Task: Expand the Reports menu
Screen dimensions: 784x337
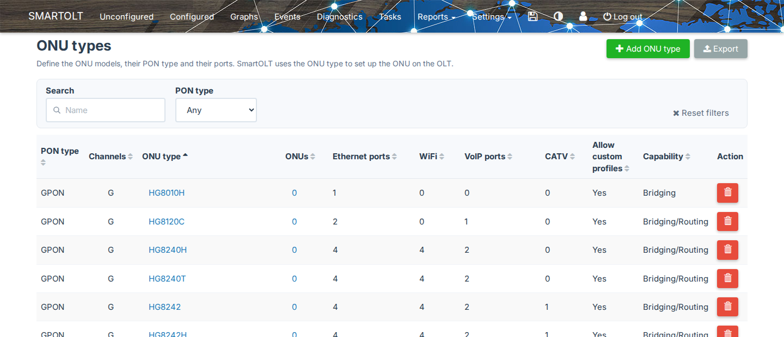Action: 437,17
